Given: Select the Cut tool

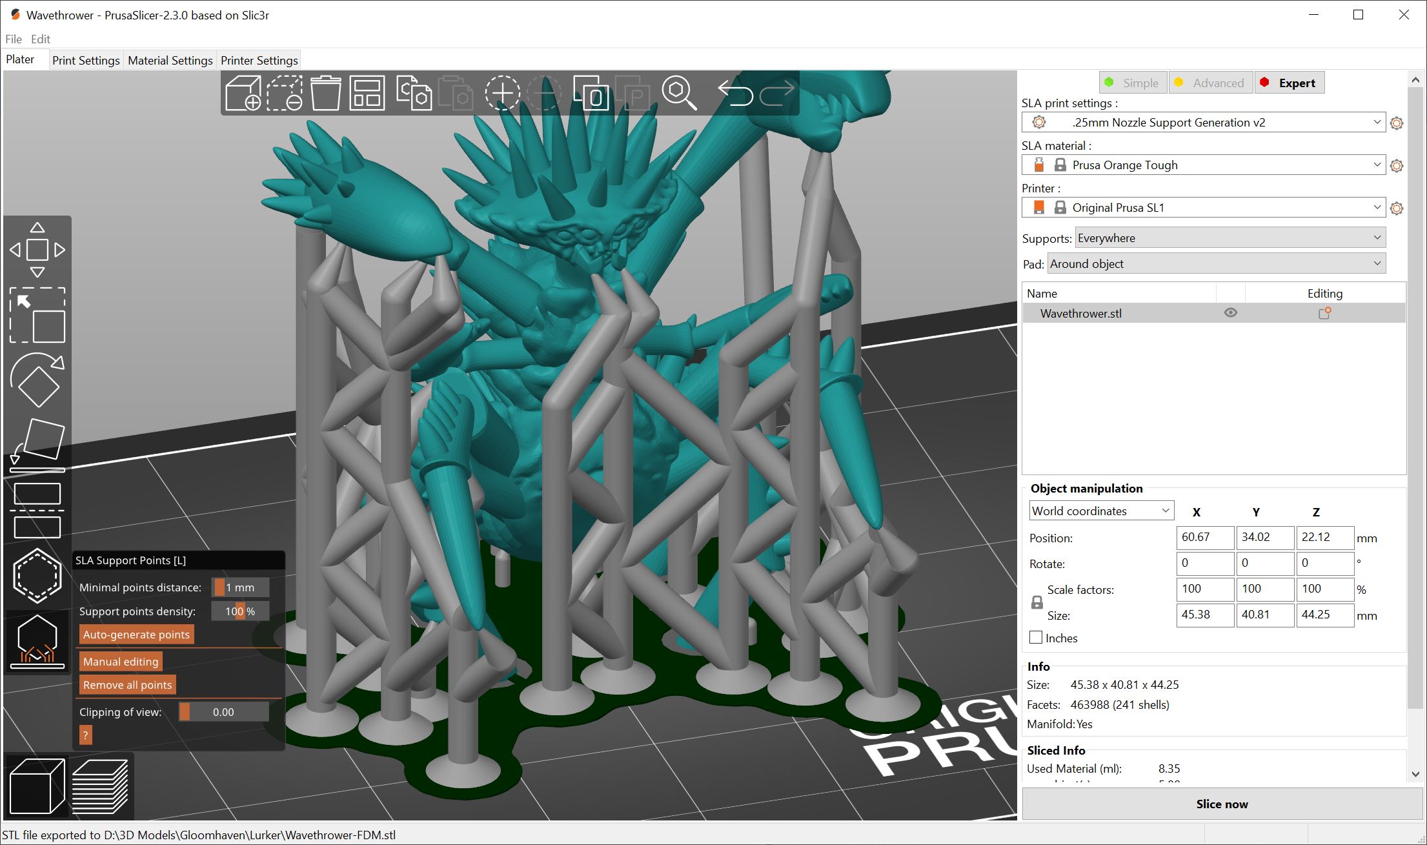Looking at the screenshot, I should point(37,511).
